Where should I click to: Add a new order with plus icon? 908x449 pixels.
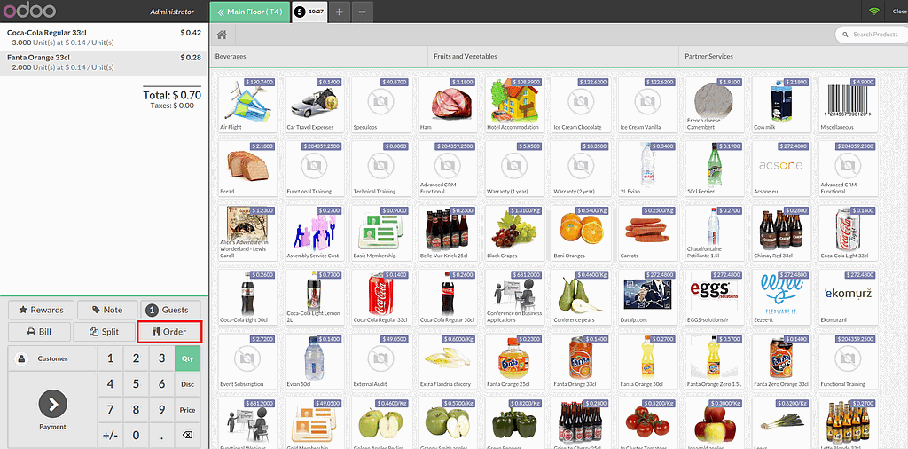click(x=340, y=12)
